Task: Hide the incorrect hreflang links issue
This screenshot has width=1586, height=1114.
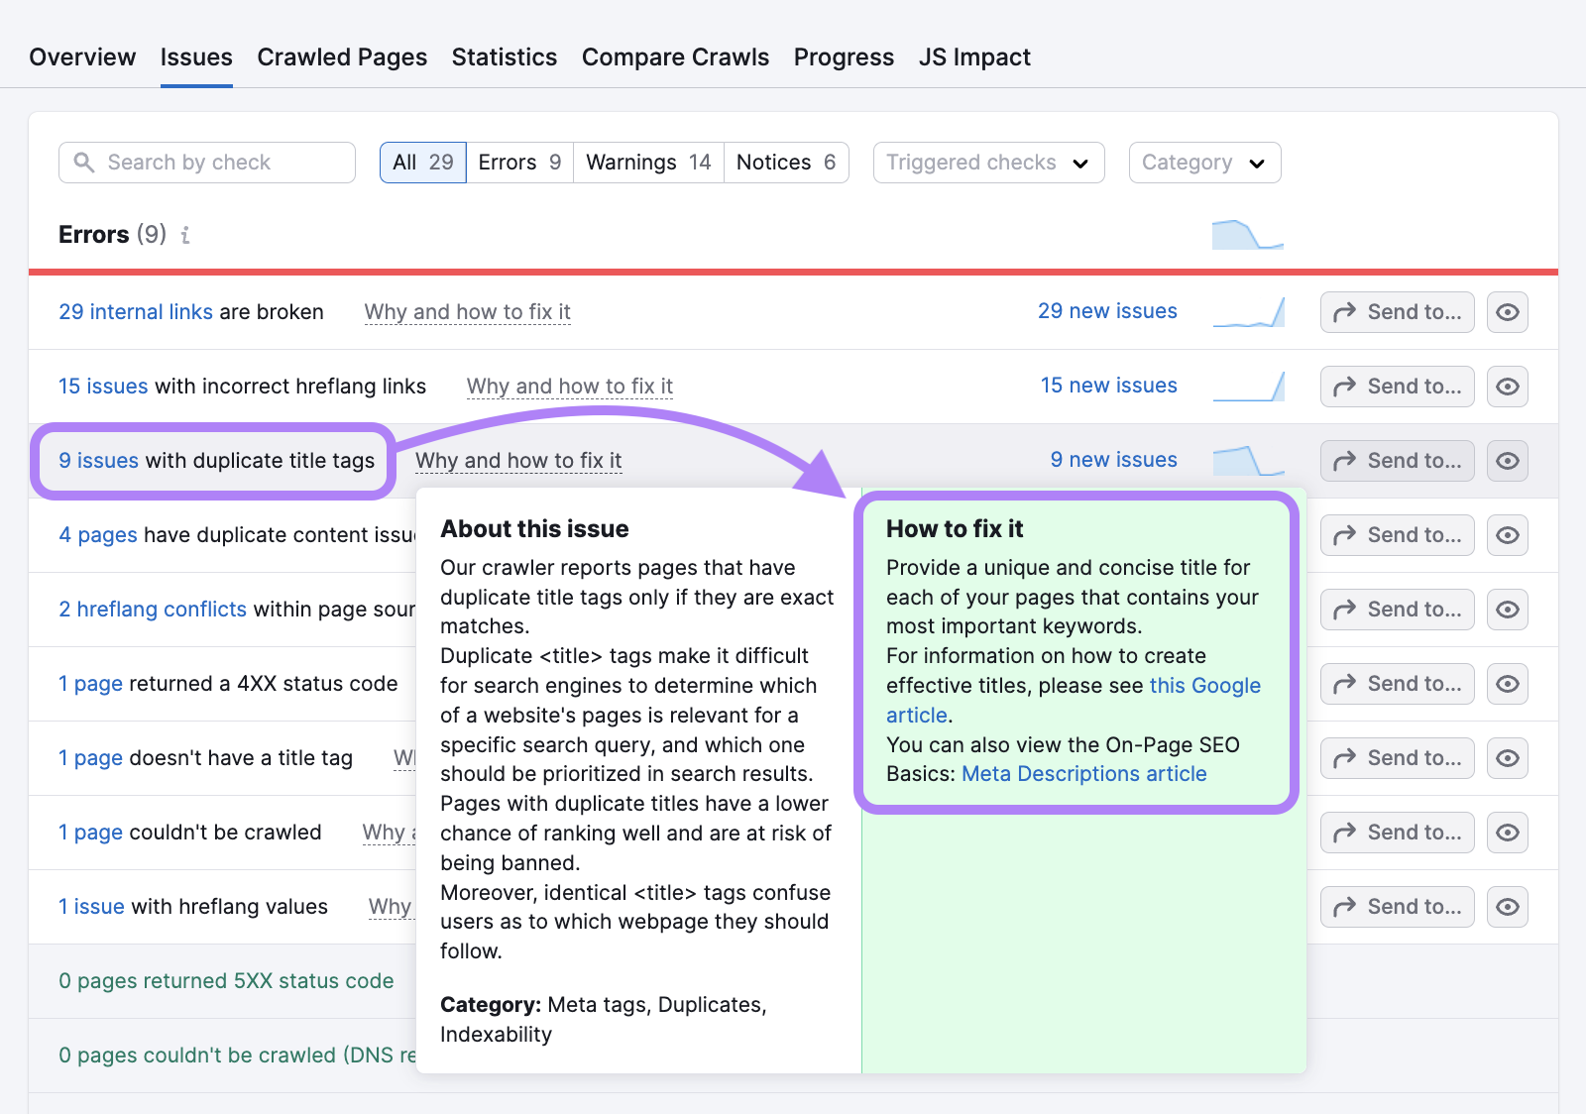Action: [x=1507, y=387]
